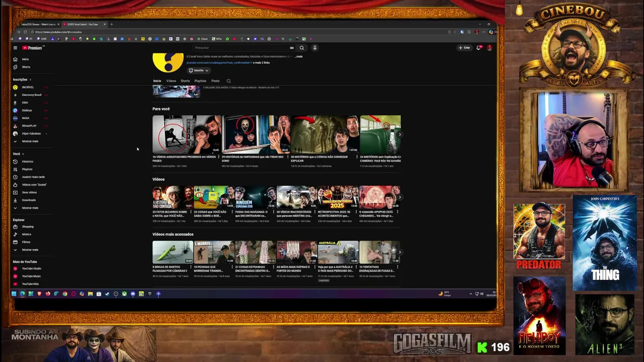Switch to the channel Playlists tab
The height and width of the screenshot is (362, 644).
point(200,81)
